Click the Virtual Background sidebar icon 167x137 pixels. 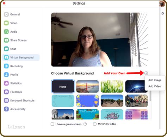(x=6, y=58)
